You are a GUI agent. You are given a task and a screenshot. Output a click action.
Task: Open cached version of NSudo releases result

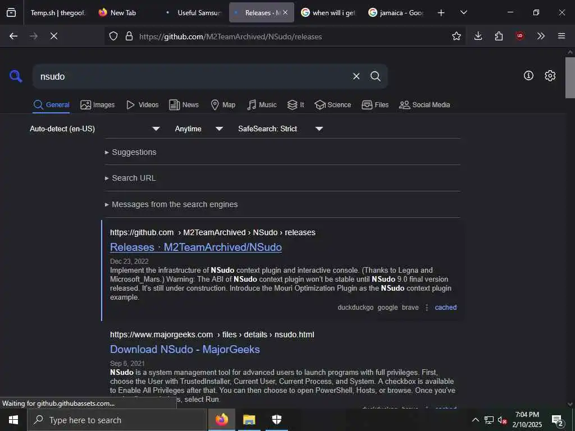click(x=445, y=308)
